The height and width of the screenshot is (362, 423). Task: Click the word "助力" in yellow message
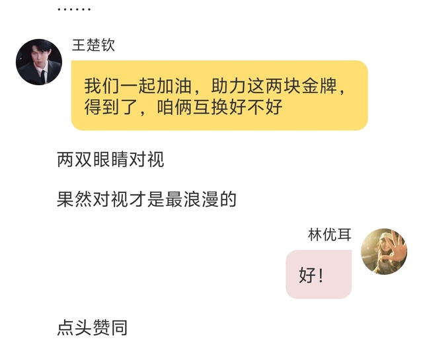pos(229,86)
